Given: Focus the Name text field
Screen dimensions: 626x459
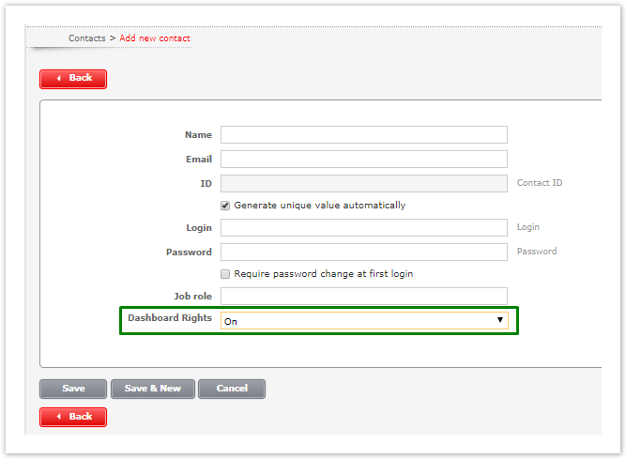Looking at the screenshot, I should pyautogui.click(x=364, y=135).
